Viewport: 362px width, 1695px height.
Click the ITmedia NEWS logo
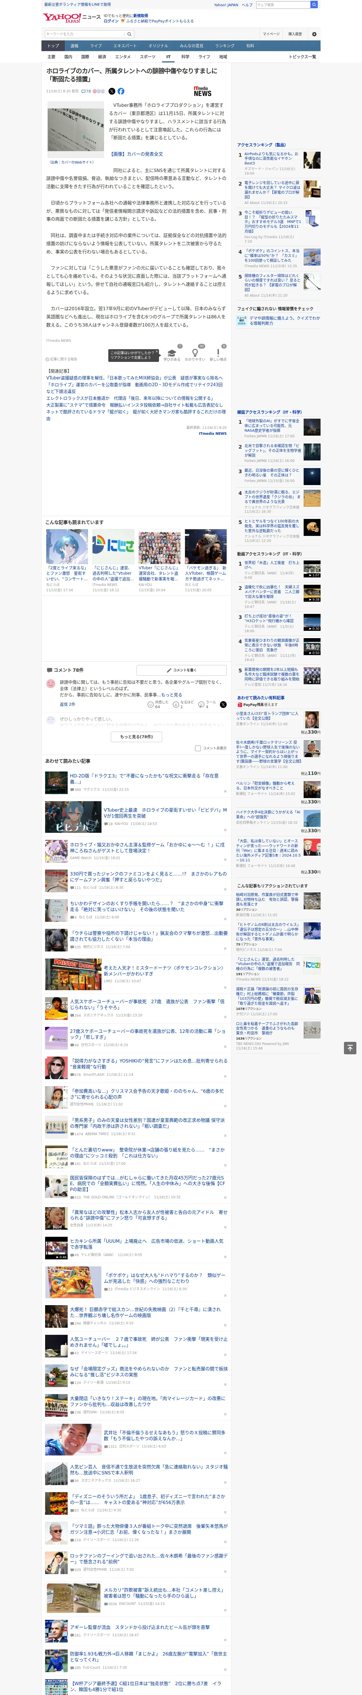pyautogui.click(x=203, y=92)
